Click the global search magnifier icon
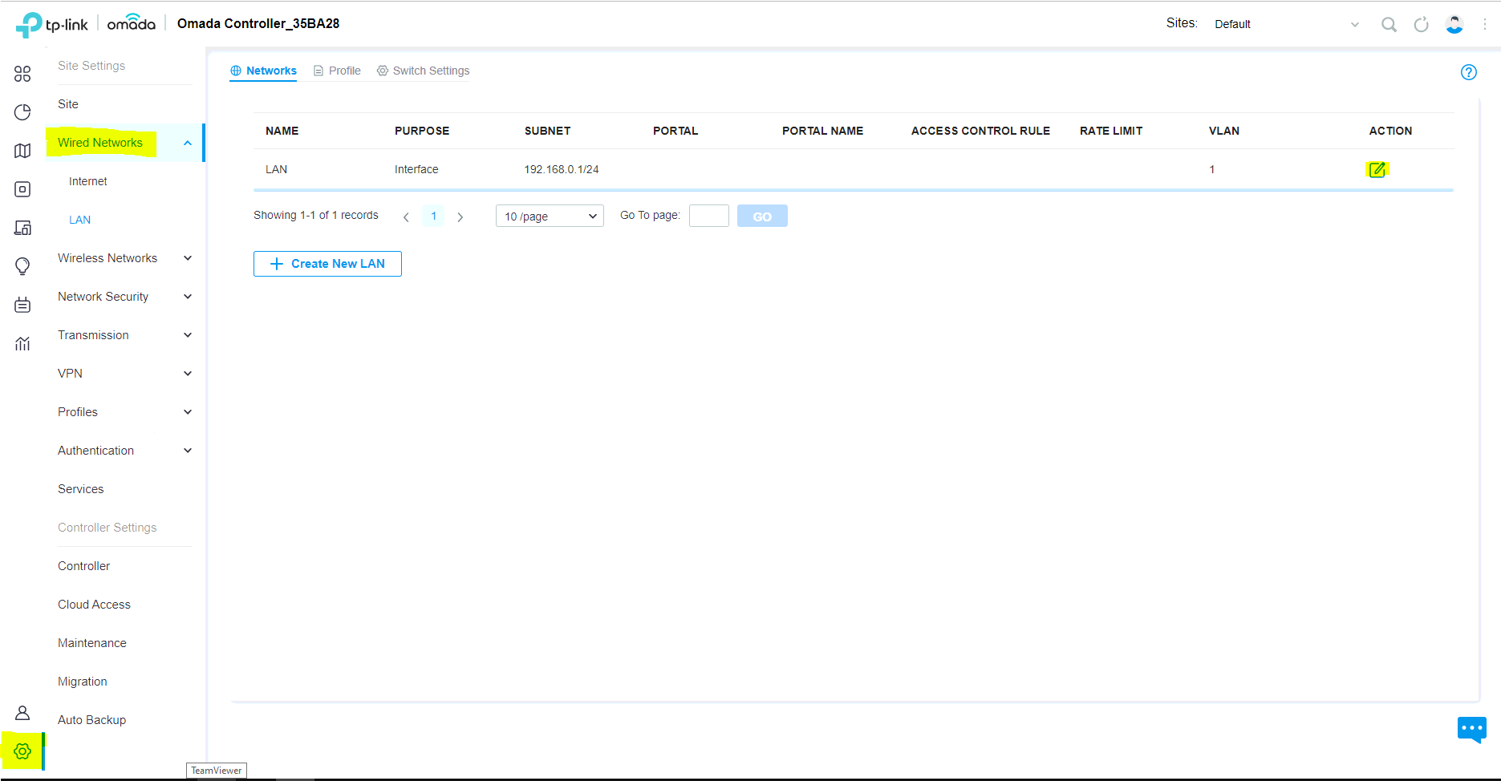Image resolution: width=1501 pixels, height=781 pixels. tap(1389, 25)
